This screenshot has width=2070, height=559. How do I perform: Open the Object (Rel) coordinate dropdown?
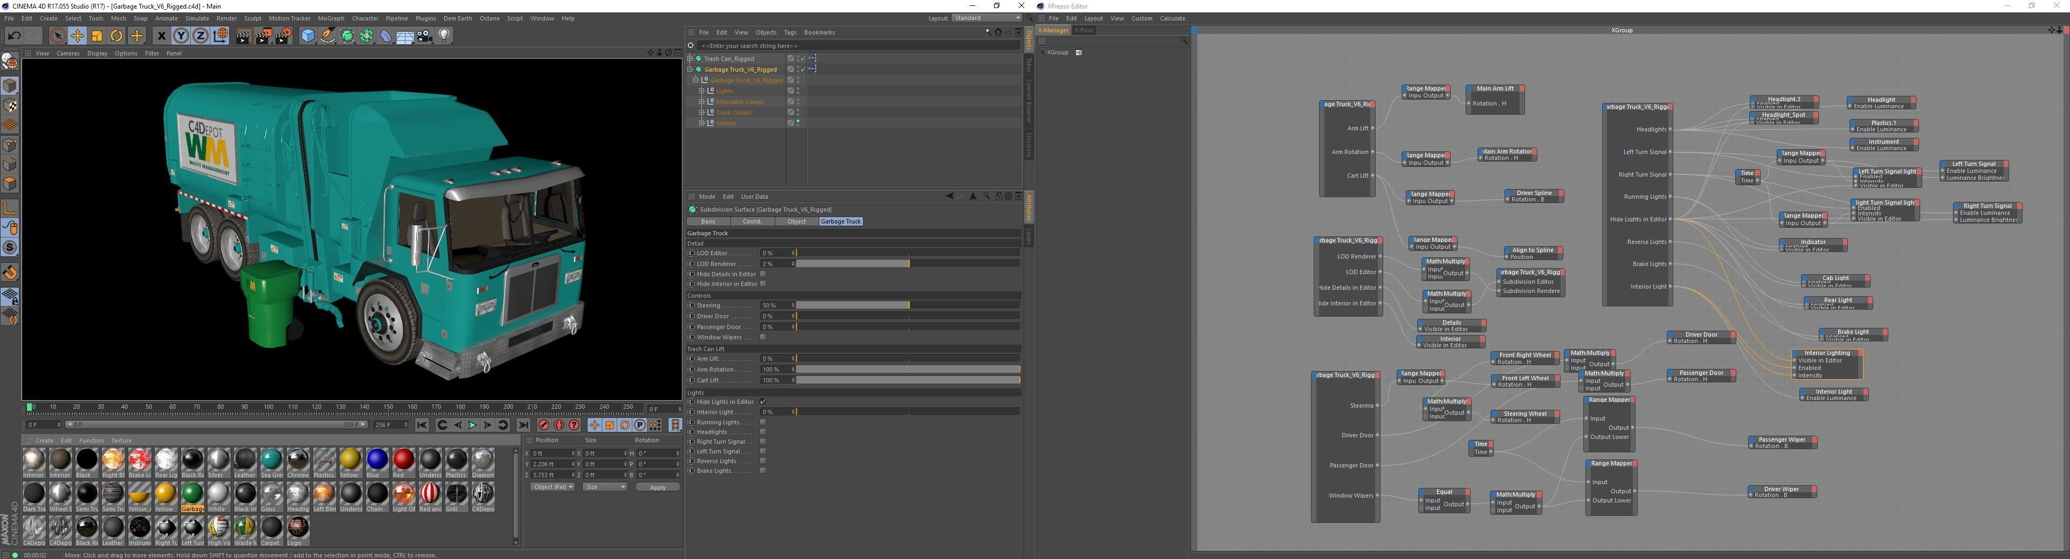click(x=553, y=487)
